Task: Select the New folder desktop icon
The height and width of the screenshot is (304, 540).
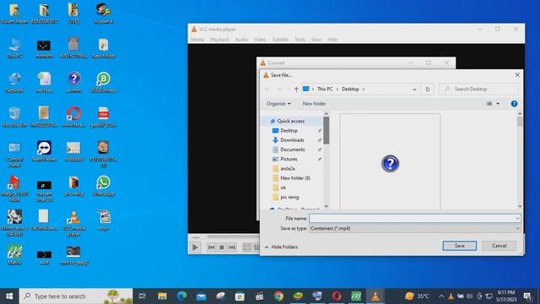Action: [103, 47]
